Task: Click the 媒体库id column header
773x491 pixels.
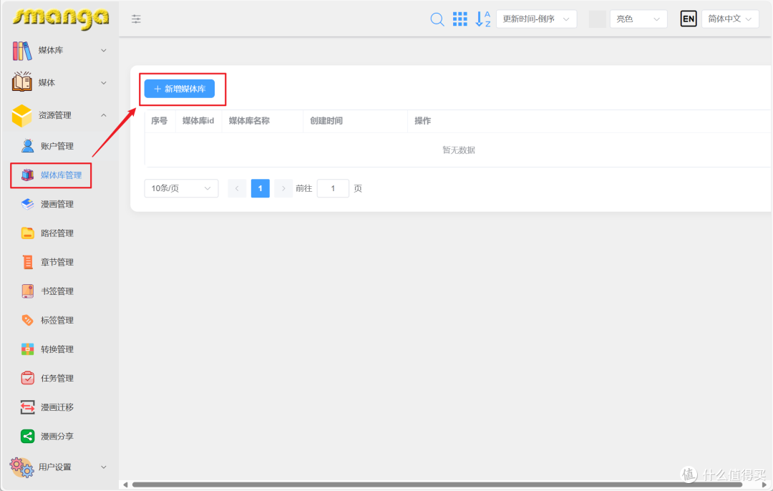Action: (198, 121)
